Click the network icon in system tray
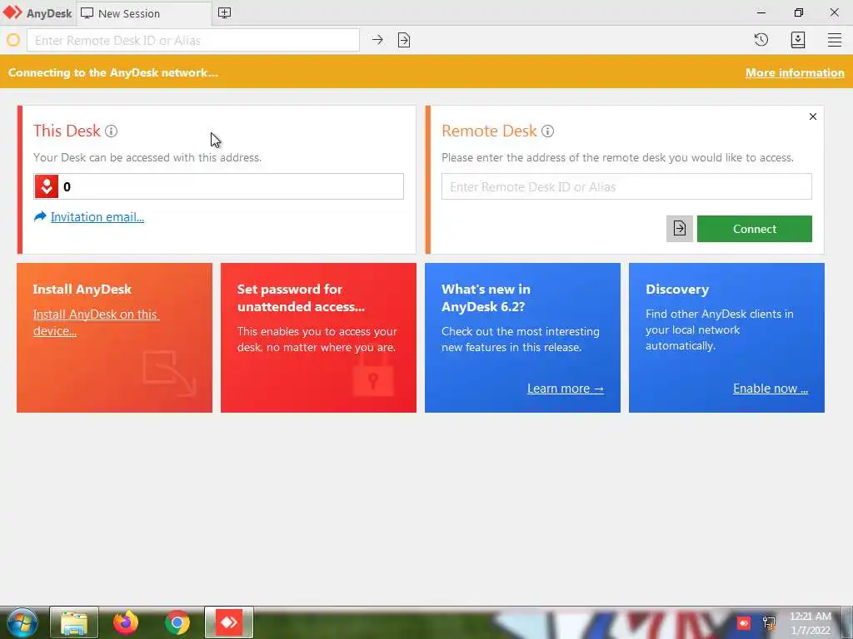The height and width of the screenshot is (639, 853). pyautogui.click(x=769, y=622)
